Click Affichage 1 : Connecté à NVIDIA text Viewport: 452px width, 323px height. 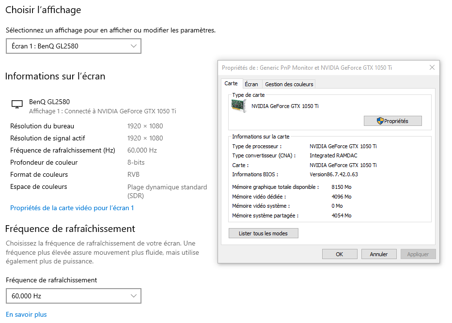tap(102, 111)
